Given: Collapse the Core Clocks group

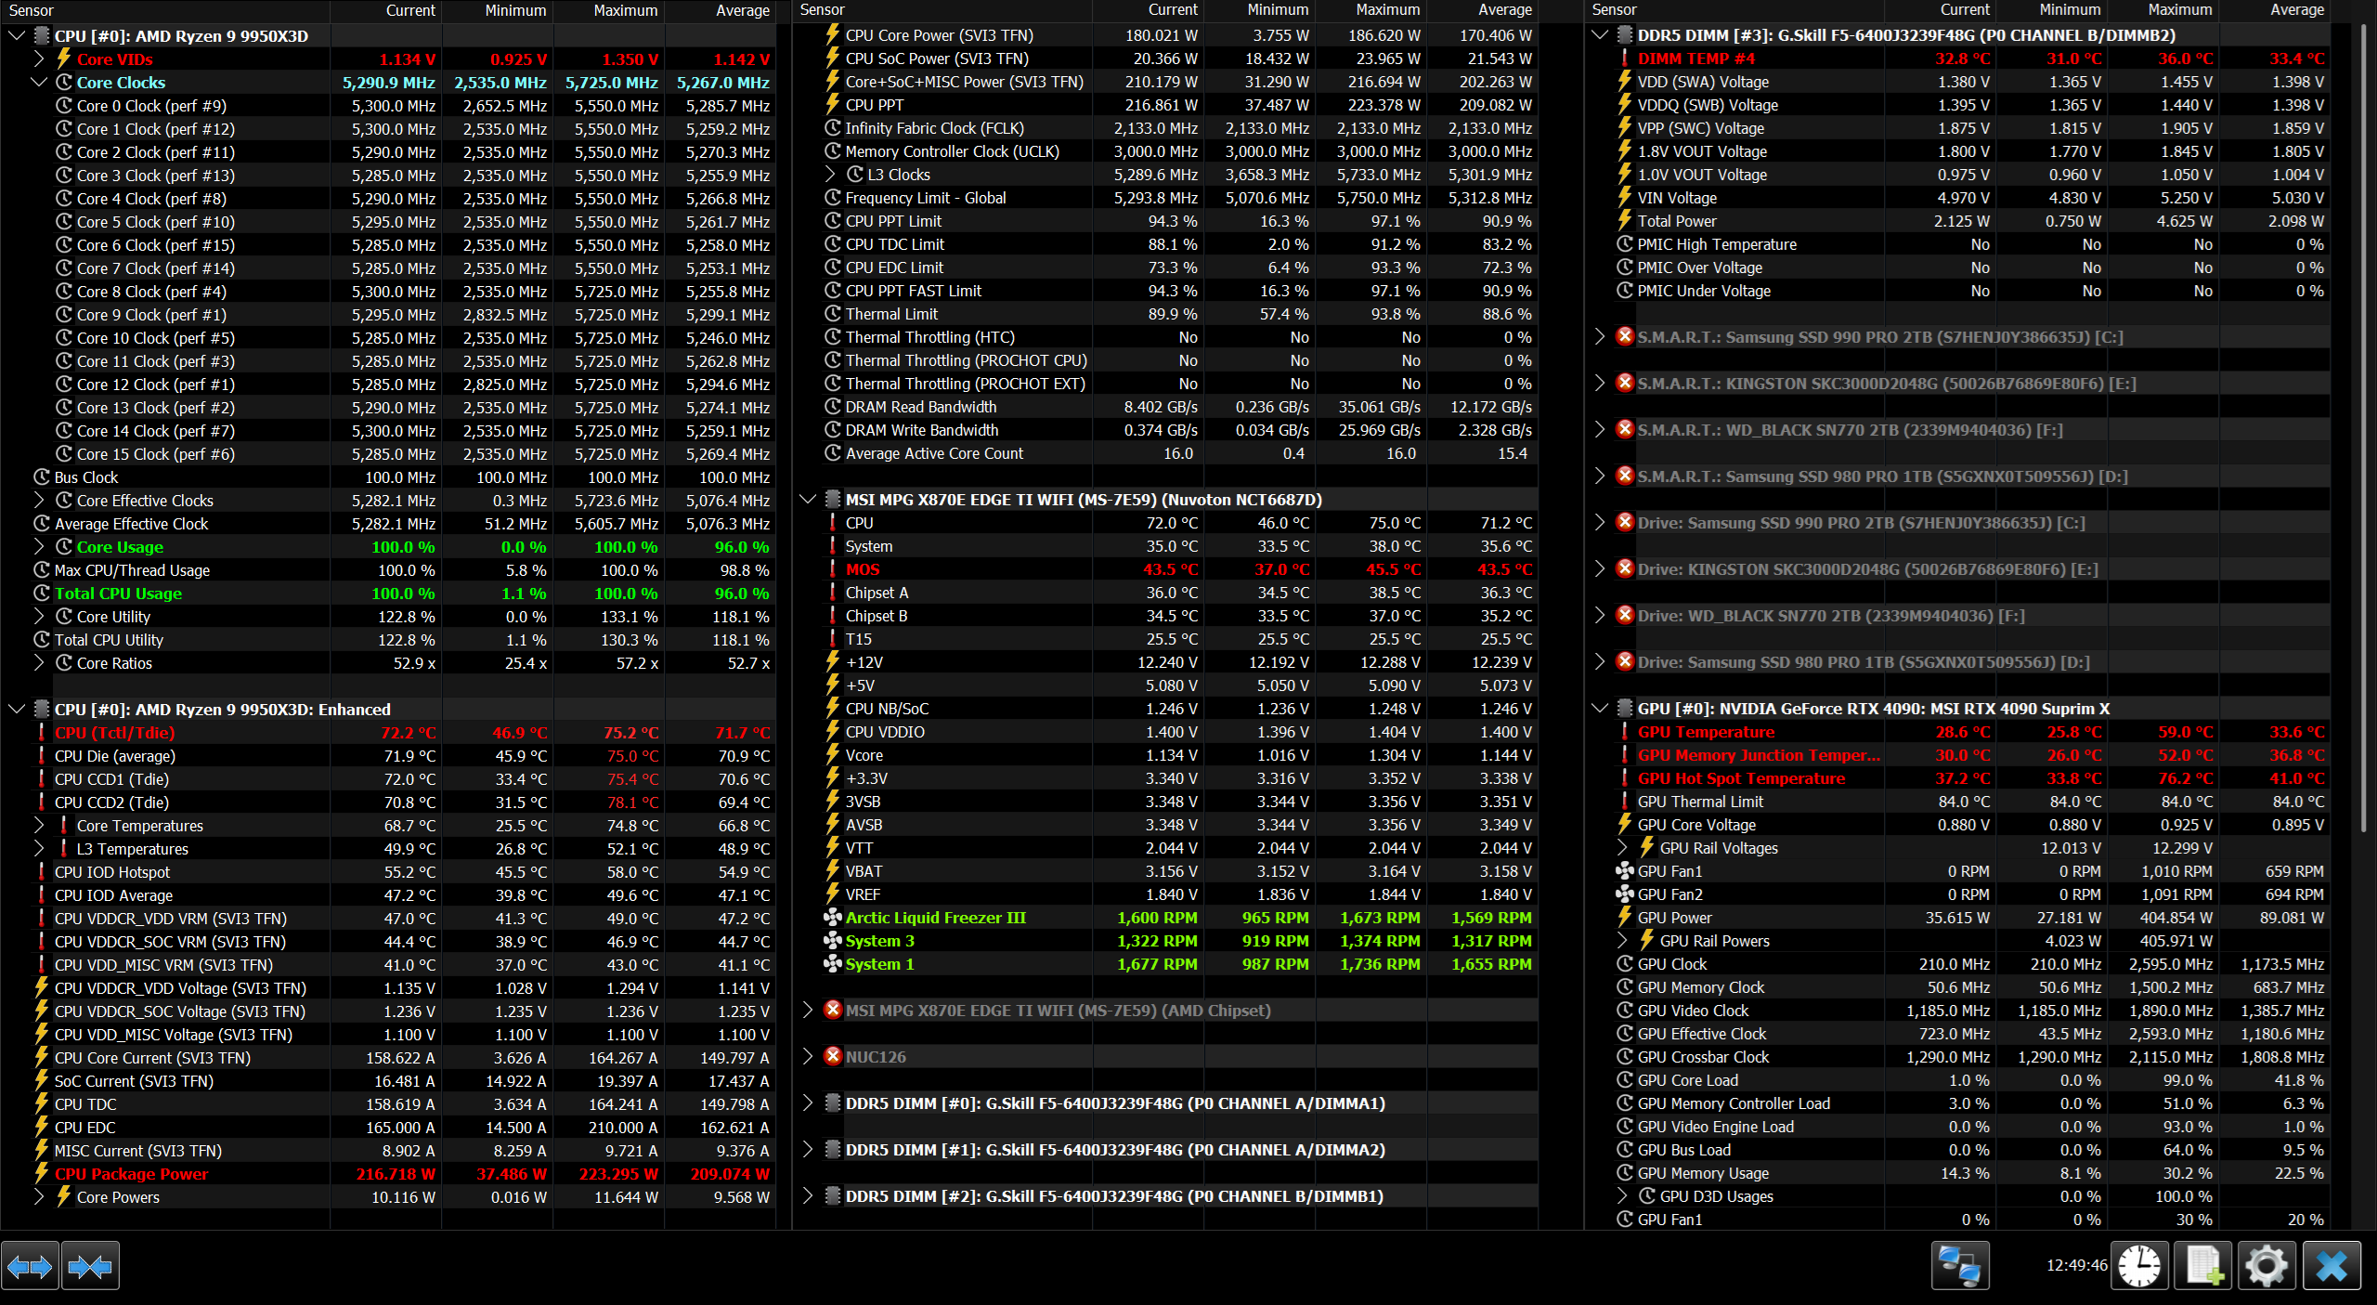Looking at the screenshot, I should (39, 83).
